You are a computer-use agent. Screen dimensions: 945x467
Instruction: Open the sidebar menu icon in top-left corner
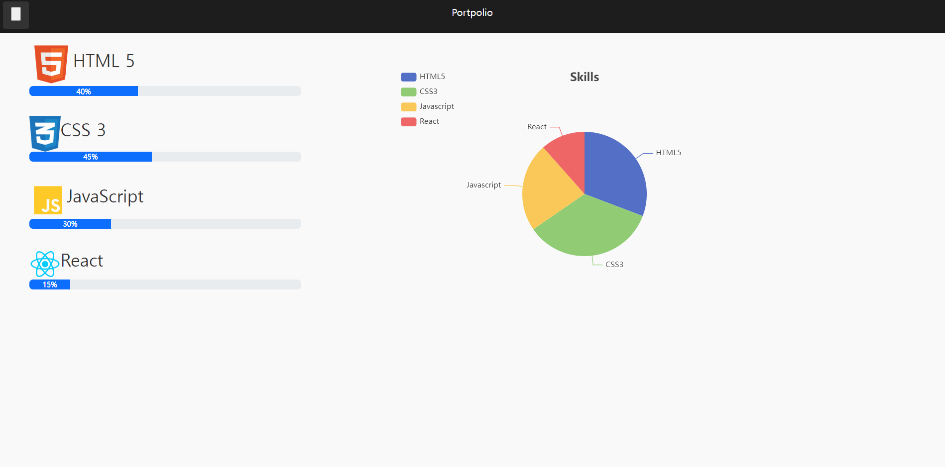(x=15, y=14)
